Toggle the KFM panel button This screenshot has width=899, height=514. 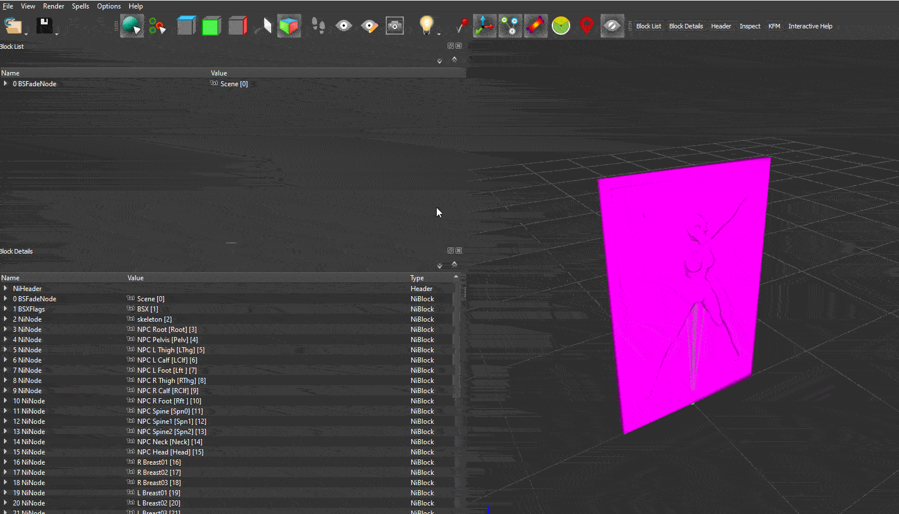pos(774,26)
